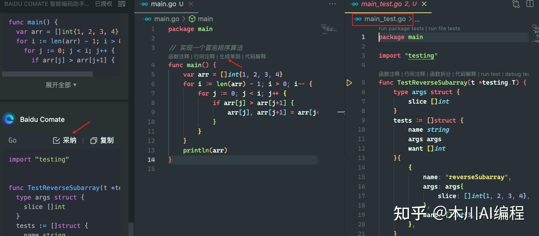The width and height of the screenshot is (539, 236).
Task: Click the 已授权 status text
Action: [x=104, y=4]
